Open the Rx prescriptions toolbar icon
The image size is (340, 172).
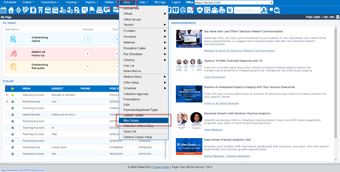pyautogui.click(x=77, y=10)
